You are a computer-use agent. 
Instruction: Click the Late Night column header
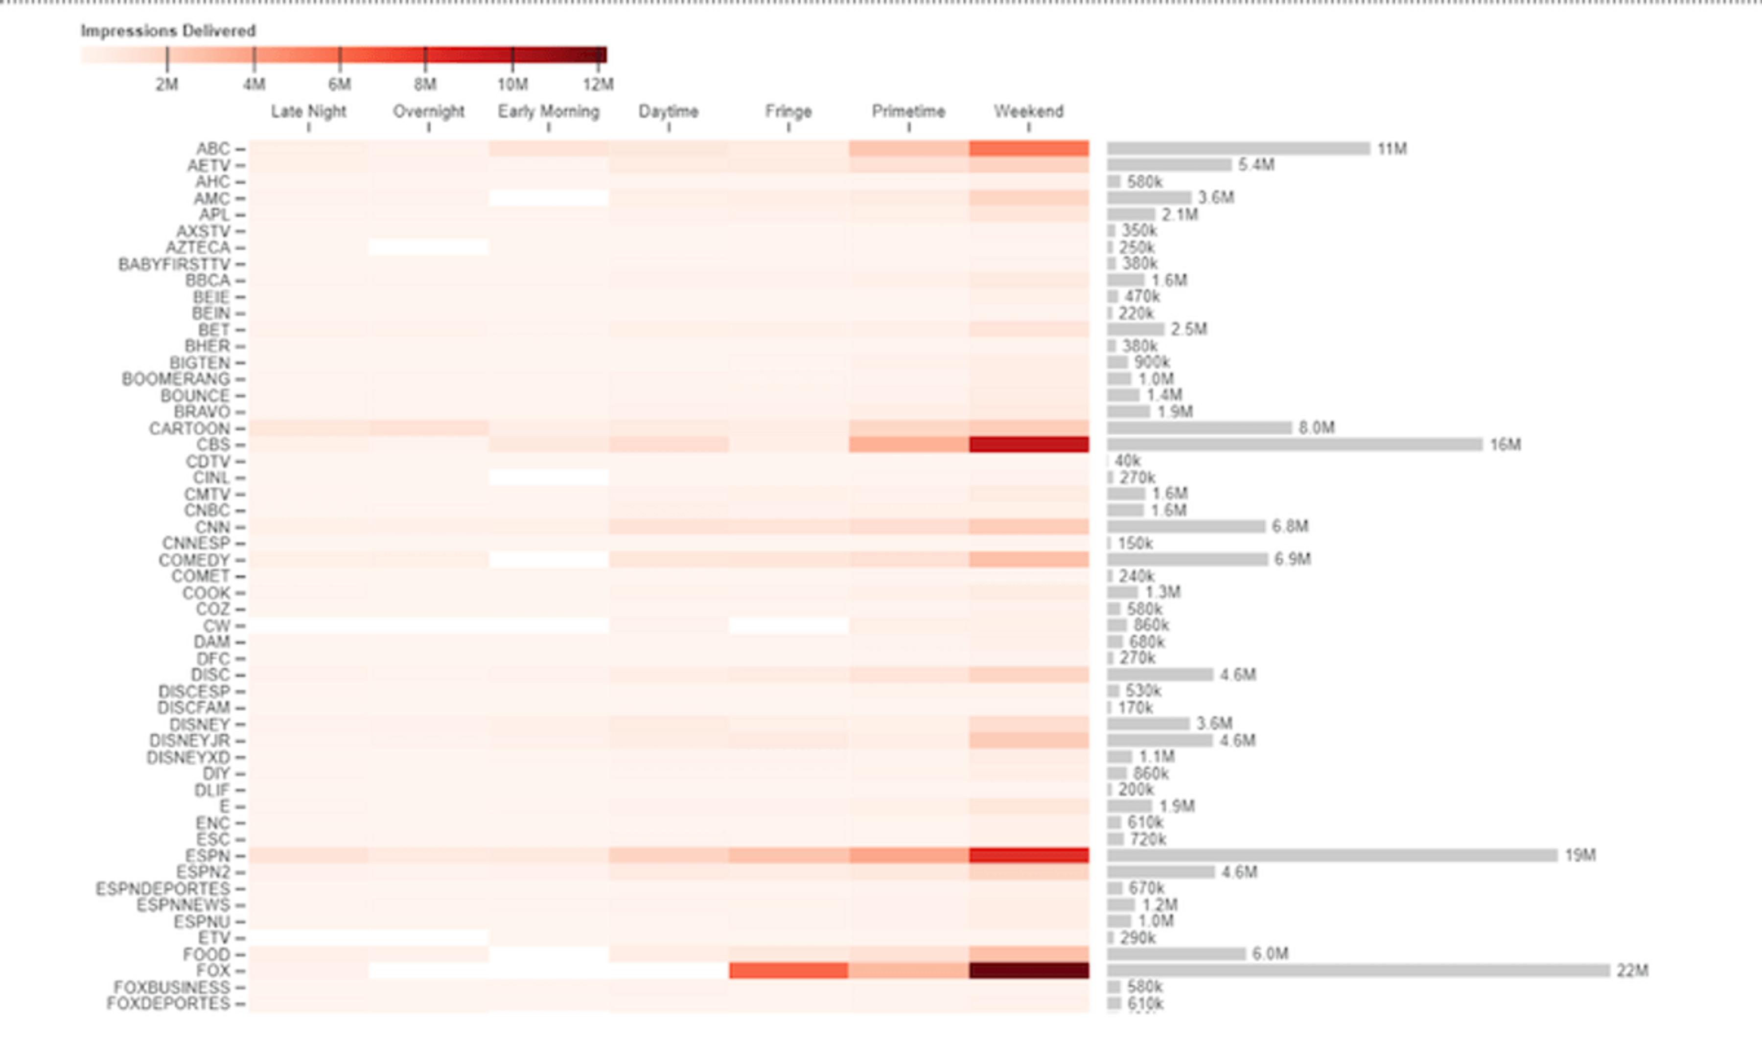click(308, 112)
